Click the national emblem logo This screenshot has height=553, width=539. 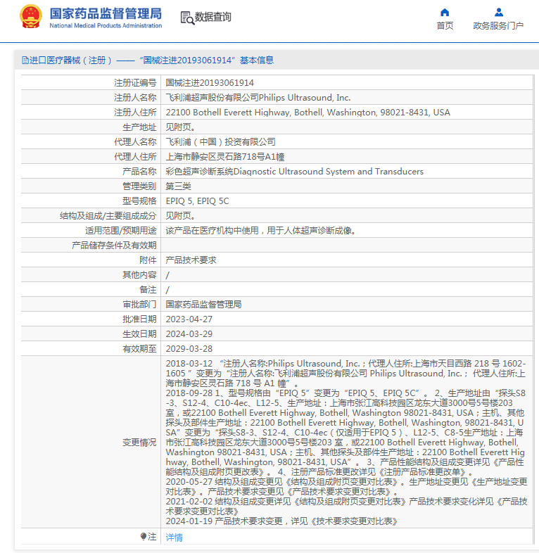tap(31, 17)
